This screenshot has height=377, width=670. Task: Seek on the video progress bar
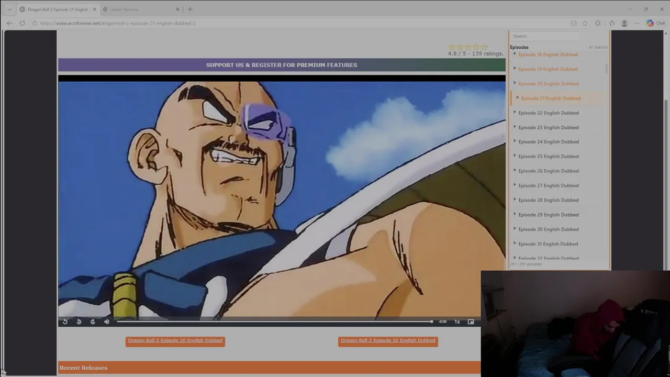275,321
